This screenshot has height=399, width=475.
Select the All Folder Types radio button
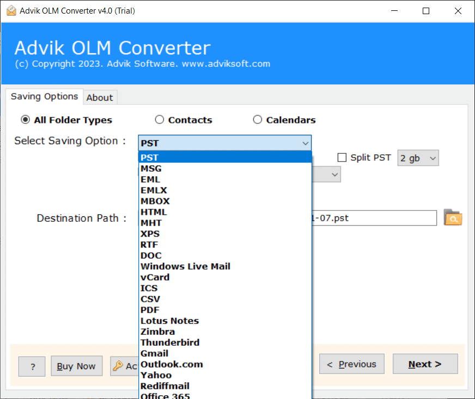(x=25, y=120)
